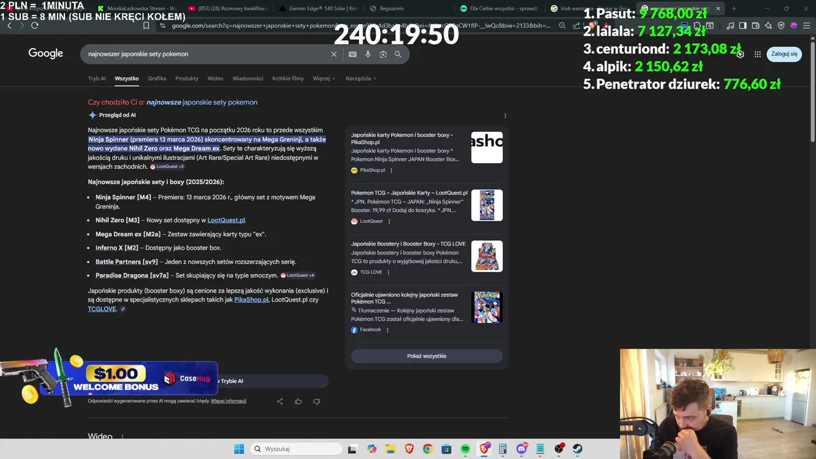Select the Wszystko search tab
The height and width of the screenshot is (459, 816).
tap(127, 78)
